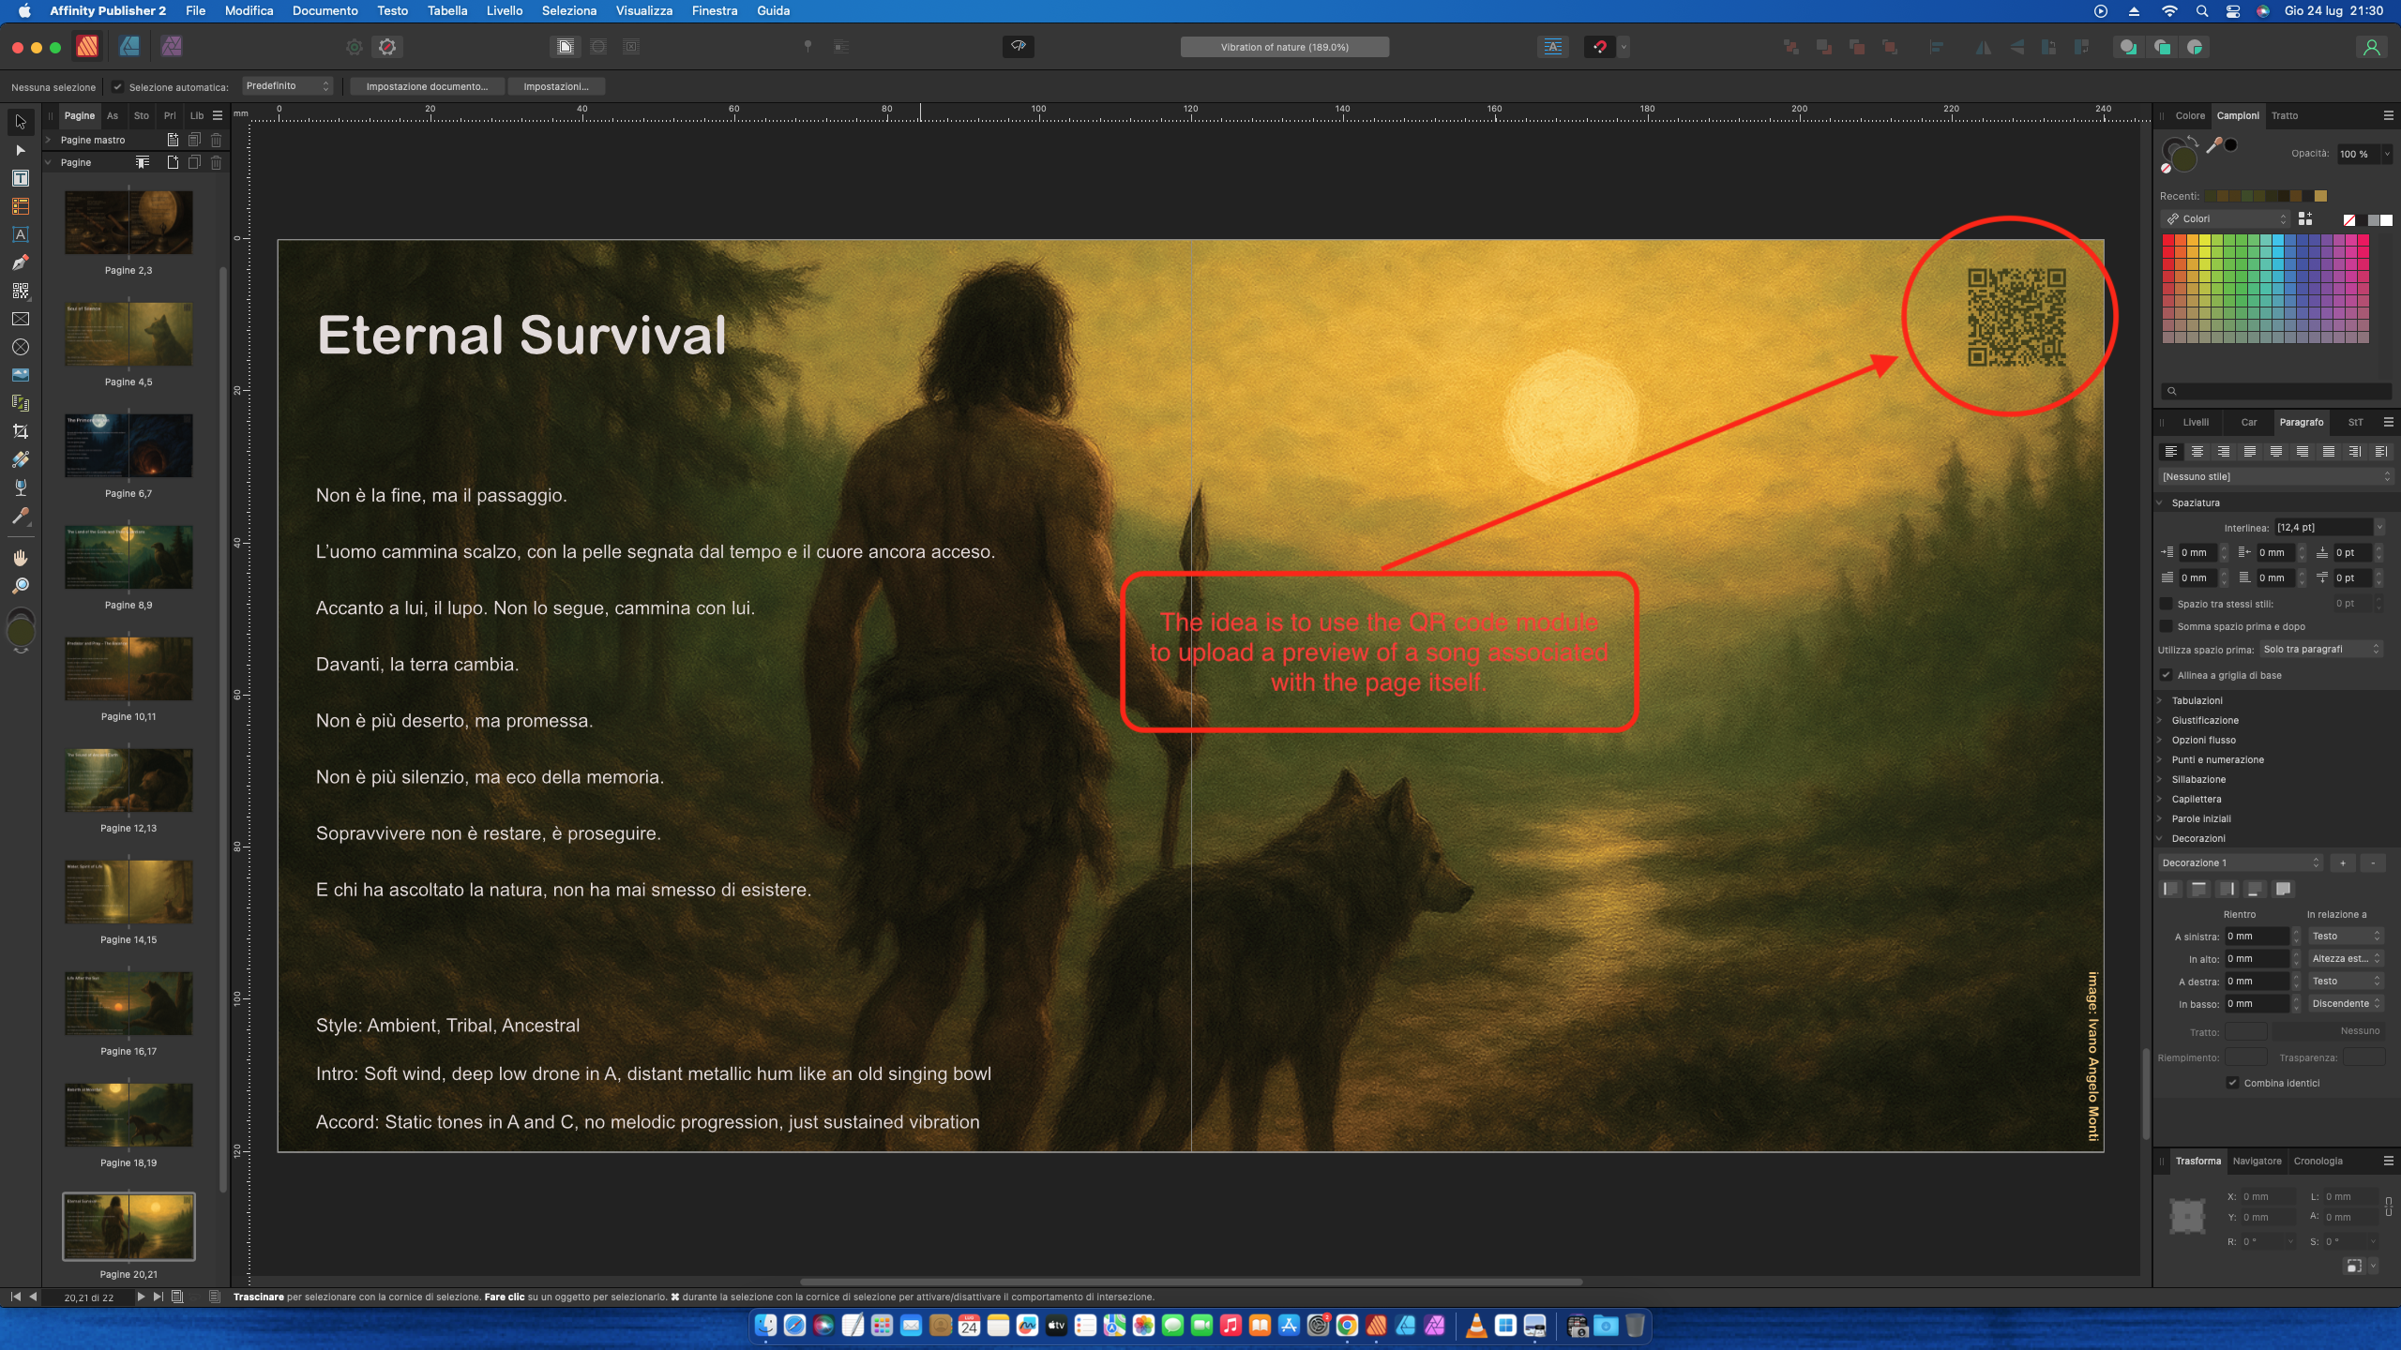Add a new master page
The width and height of the screenshot is (2401, 1350).
tap(173, 140)
